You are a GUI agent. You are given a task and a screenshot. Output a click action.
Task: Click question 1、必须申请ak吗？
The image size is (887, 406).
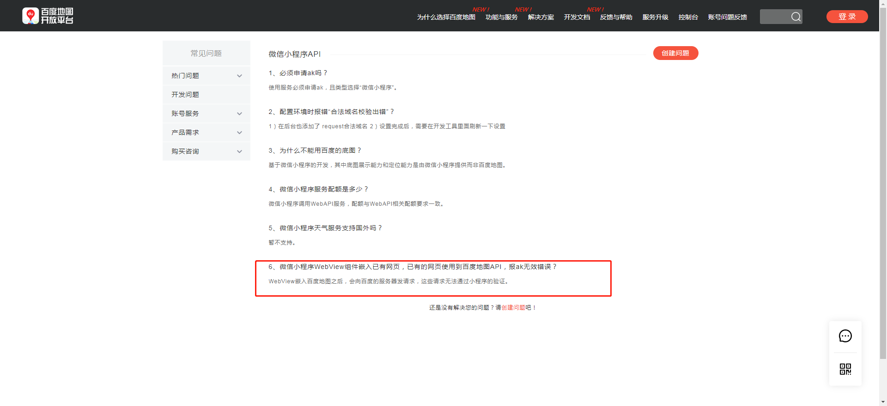[x=298, y=73]
